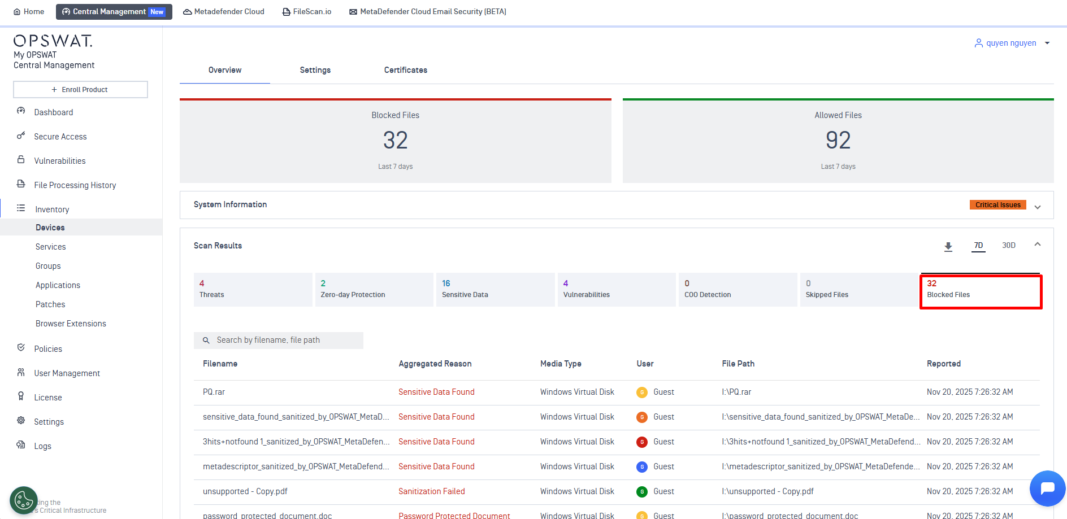Click the Enroll Product button

tap(80, 89)
